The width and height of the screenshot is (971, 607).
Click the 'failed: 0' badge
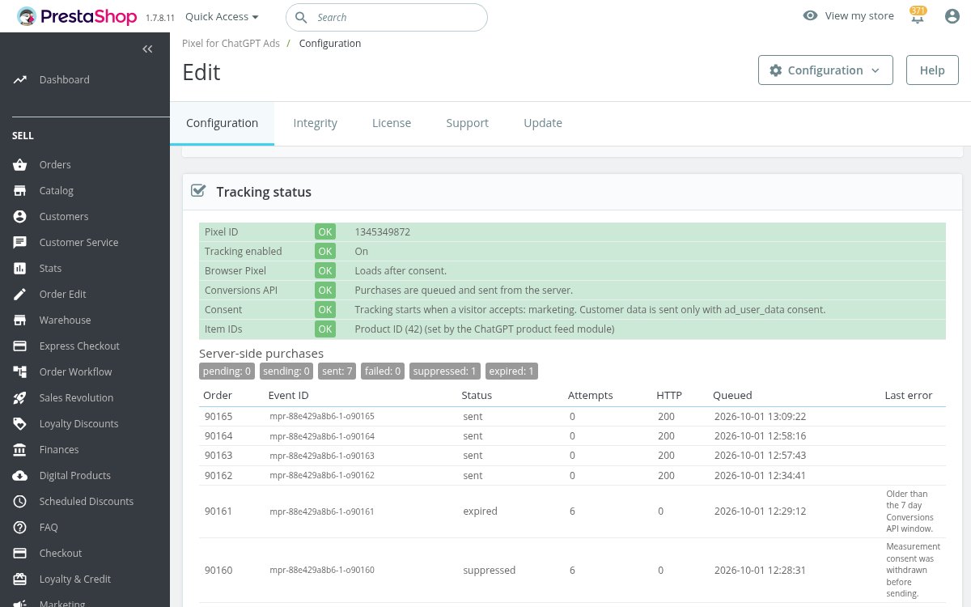pos(384,371)
